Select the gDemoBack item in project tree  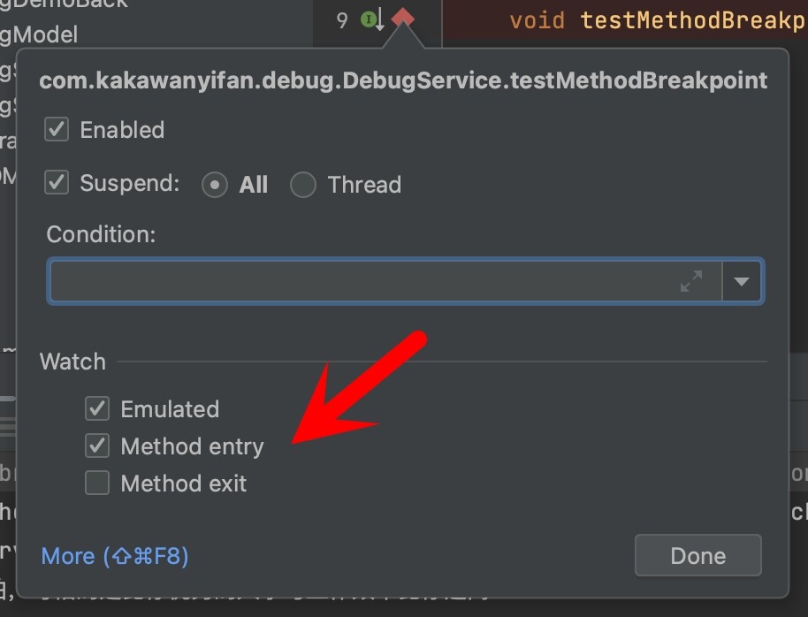[x=64, y=4]
